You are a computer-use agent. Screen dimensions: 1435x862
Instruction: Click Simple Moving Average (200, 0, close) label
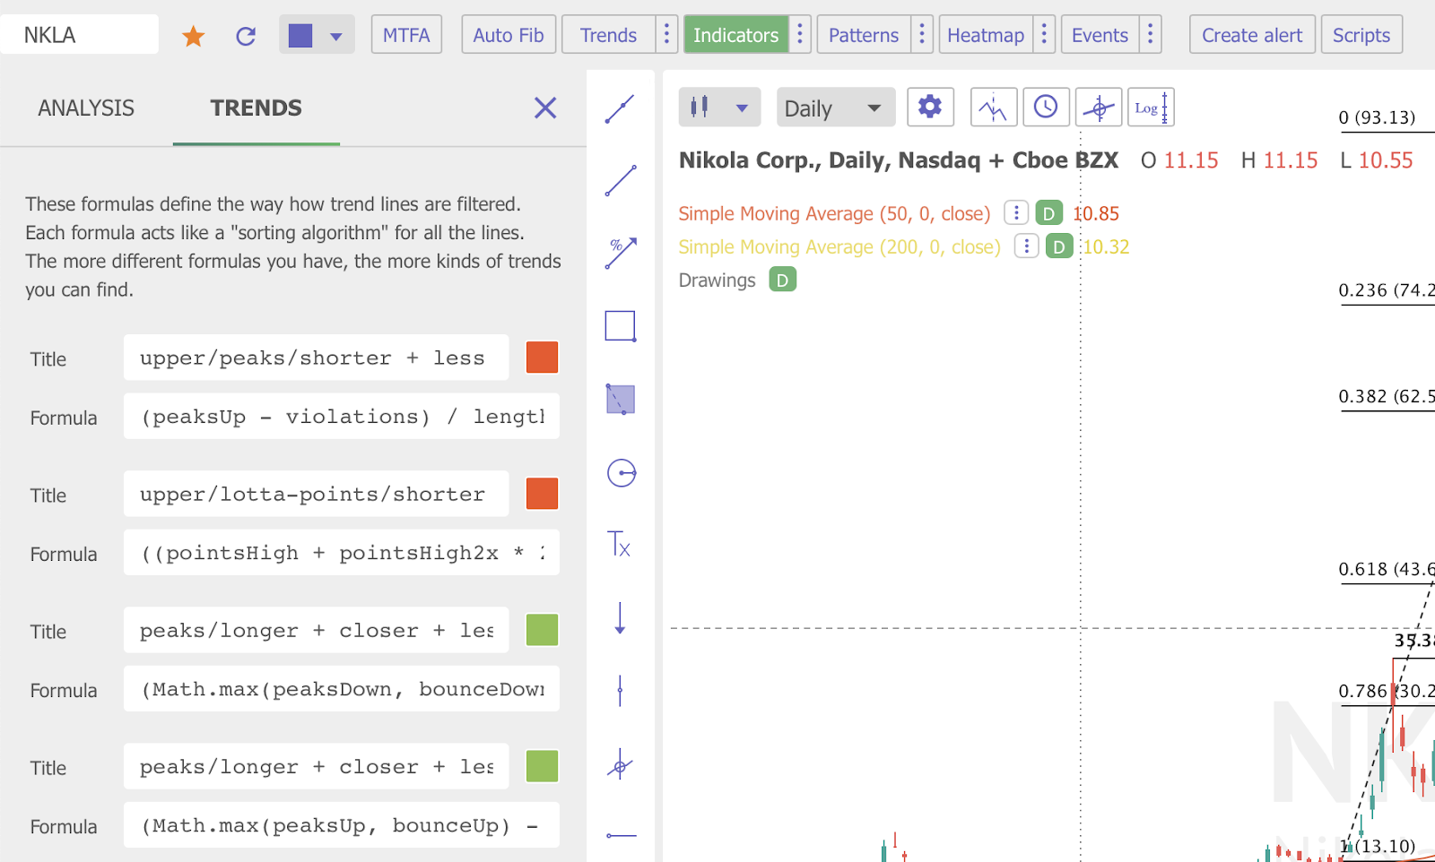[839, 246]
